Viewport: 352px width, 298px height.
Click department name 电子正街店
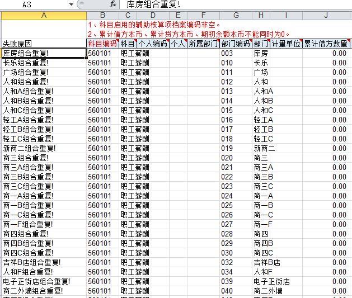click(271, 281)
